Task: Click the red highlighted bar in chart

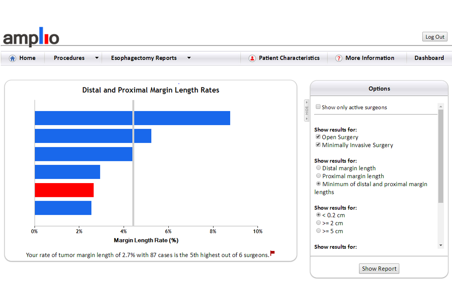Action: tap(64, 190)
